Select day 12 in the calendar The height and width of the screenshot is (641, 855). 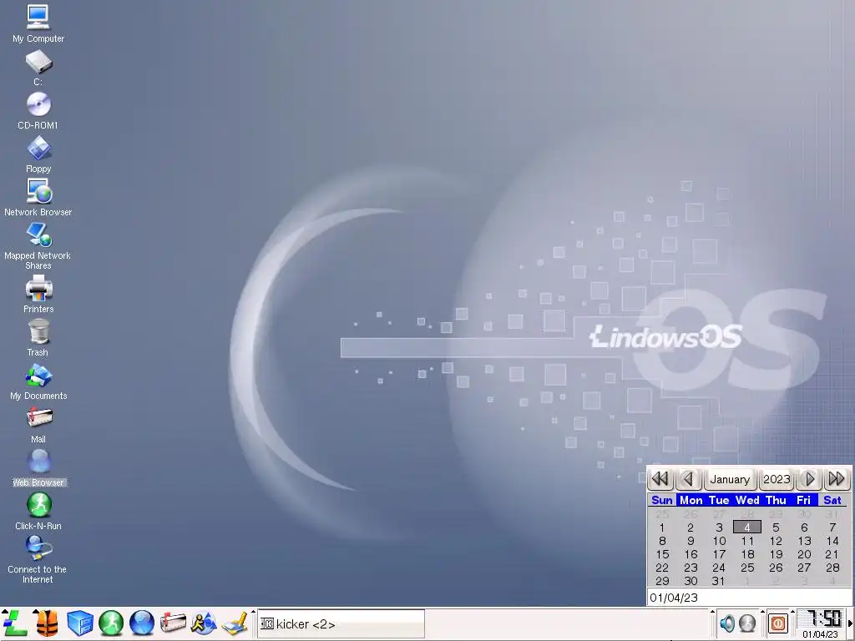click(x=776, y=541)
